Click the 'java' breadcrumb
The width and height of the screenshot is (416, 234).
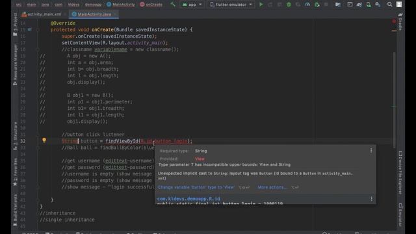pos(45,5)
